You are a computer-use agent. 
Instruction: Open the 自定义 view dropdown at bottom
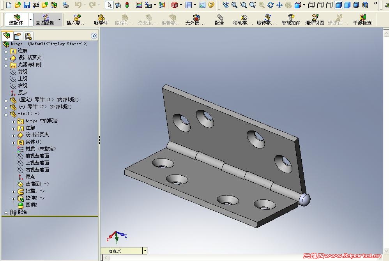145,251
